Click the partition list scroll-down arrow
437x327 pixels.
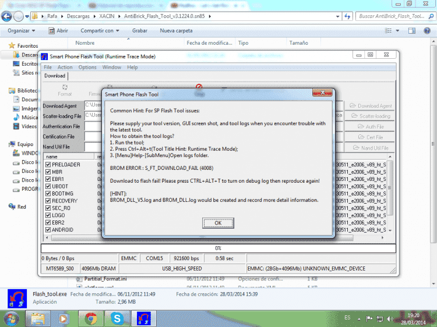tap(390, 230)
